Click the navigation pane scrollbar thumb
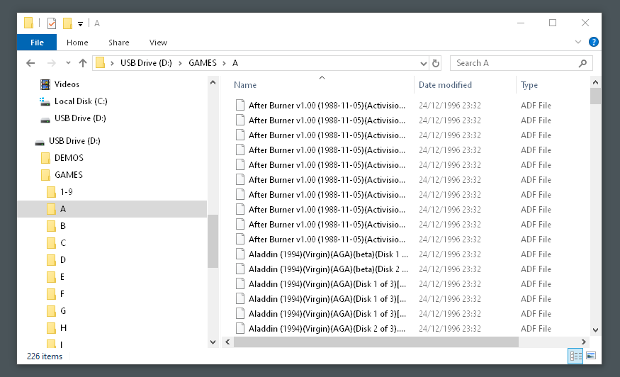This screenshot has width=620, height=377. click(x=213, y=242)
